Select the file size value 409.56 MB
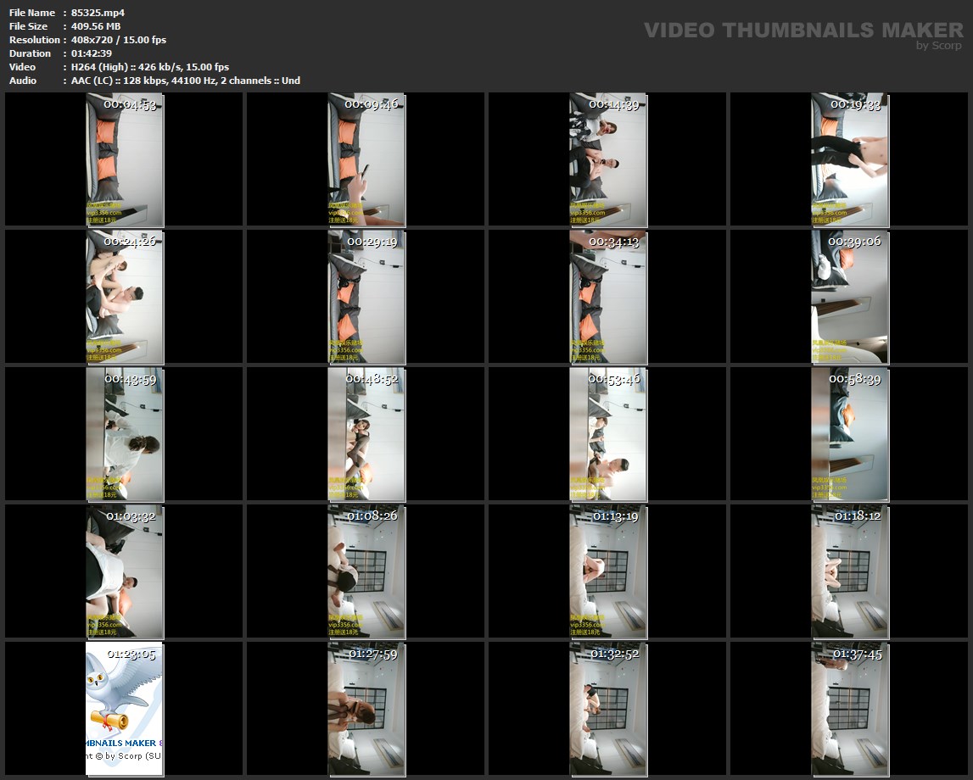The image size is (973, 780). [96, 26]
